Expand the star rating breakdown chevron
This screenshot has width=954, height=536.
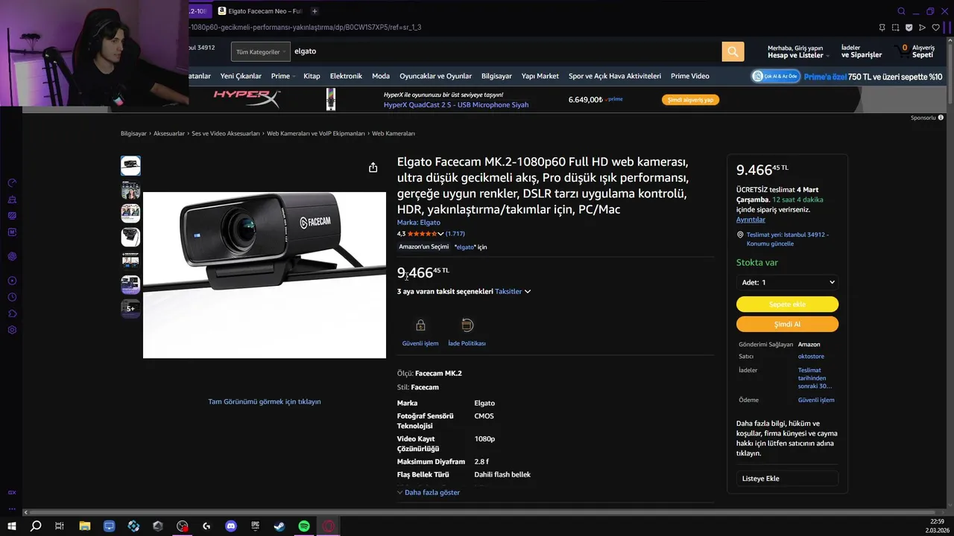tap(440, 234)
